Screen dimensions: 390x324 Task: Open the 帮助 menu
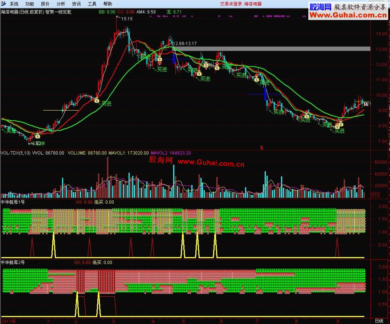click(x=108, y=4)
